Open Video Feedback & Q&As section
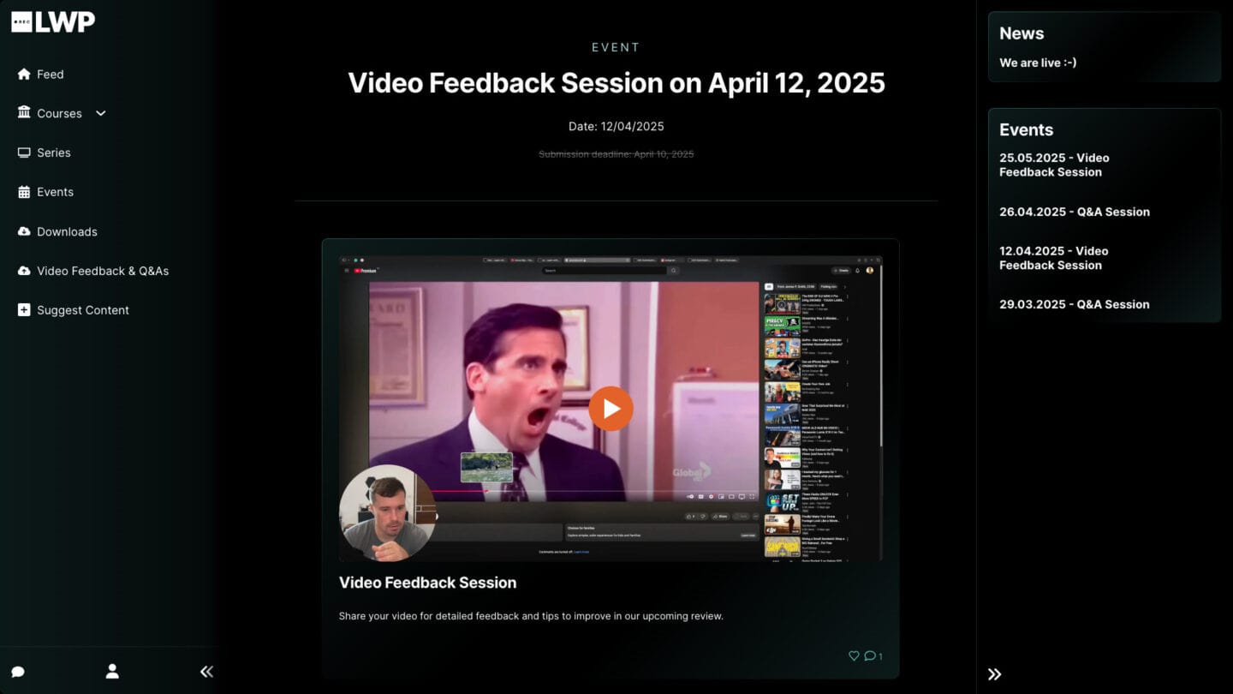The width and height of the screenshot is (1233, 694). pyautogui.click(x=103, y=271)
